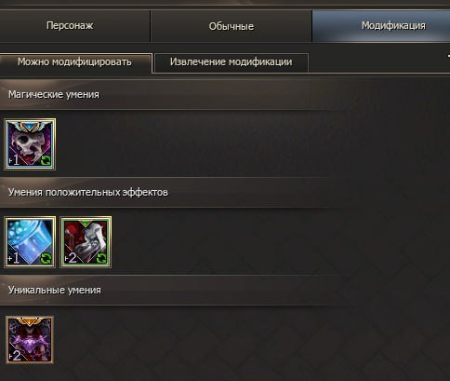Click the +1 badge on blue potion skill
This screenshot has width=450, height=381.
click(14, 258)
